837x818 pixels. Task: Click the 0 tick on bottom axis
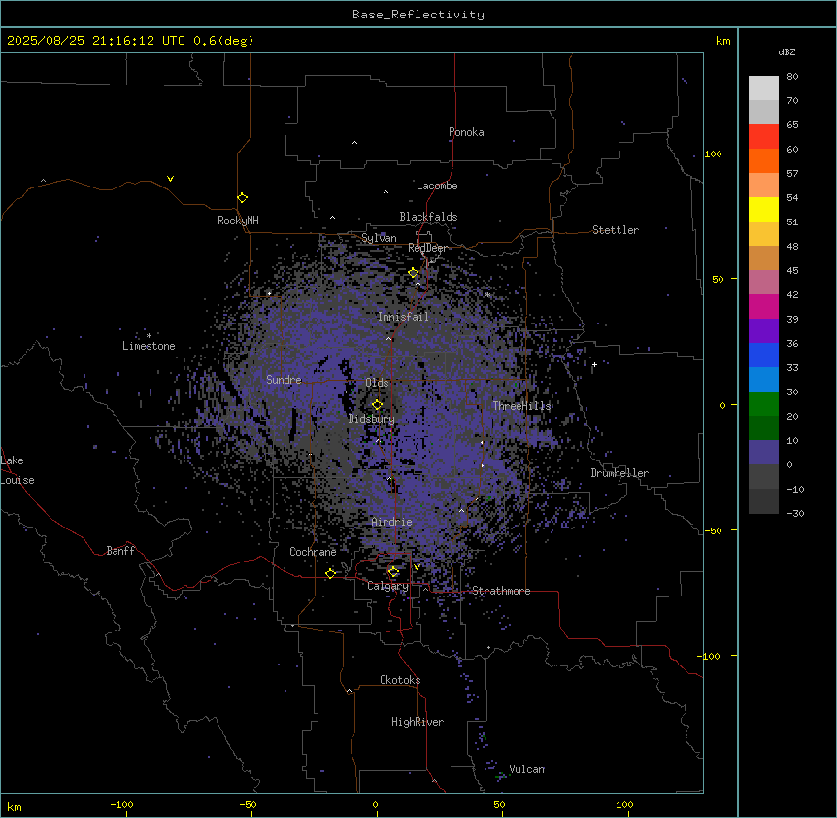[x=375, y=804]
